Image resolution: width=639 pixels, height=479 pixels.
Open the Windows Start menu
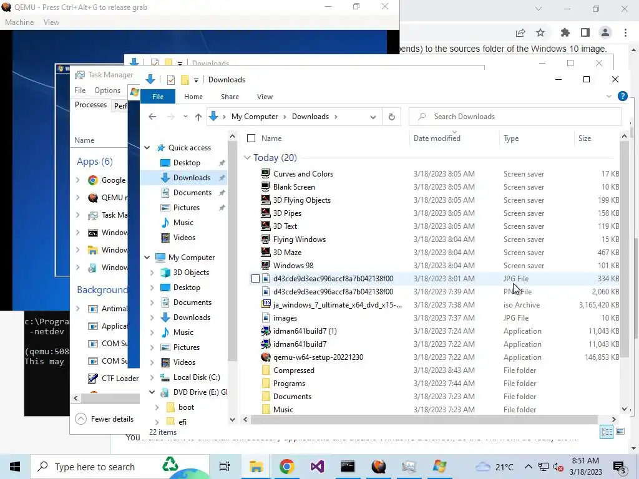(x=15, y=467)
